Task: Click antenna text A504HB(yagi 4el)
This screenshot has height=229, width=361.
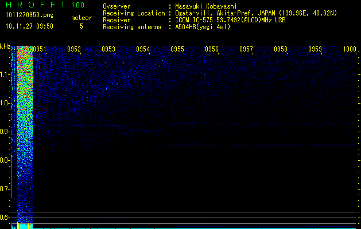Action: 203,27
